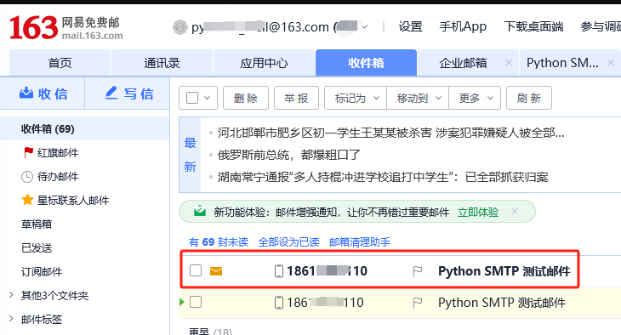
Task: Click the red flag icon in sidebar
Action: pyautogui.click(x=28, y=152)
